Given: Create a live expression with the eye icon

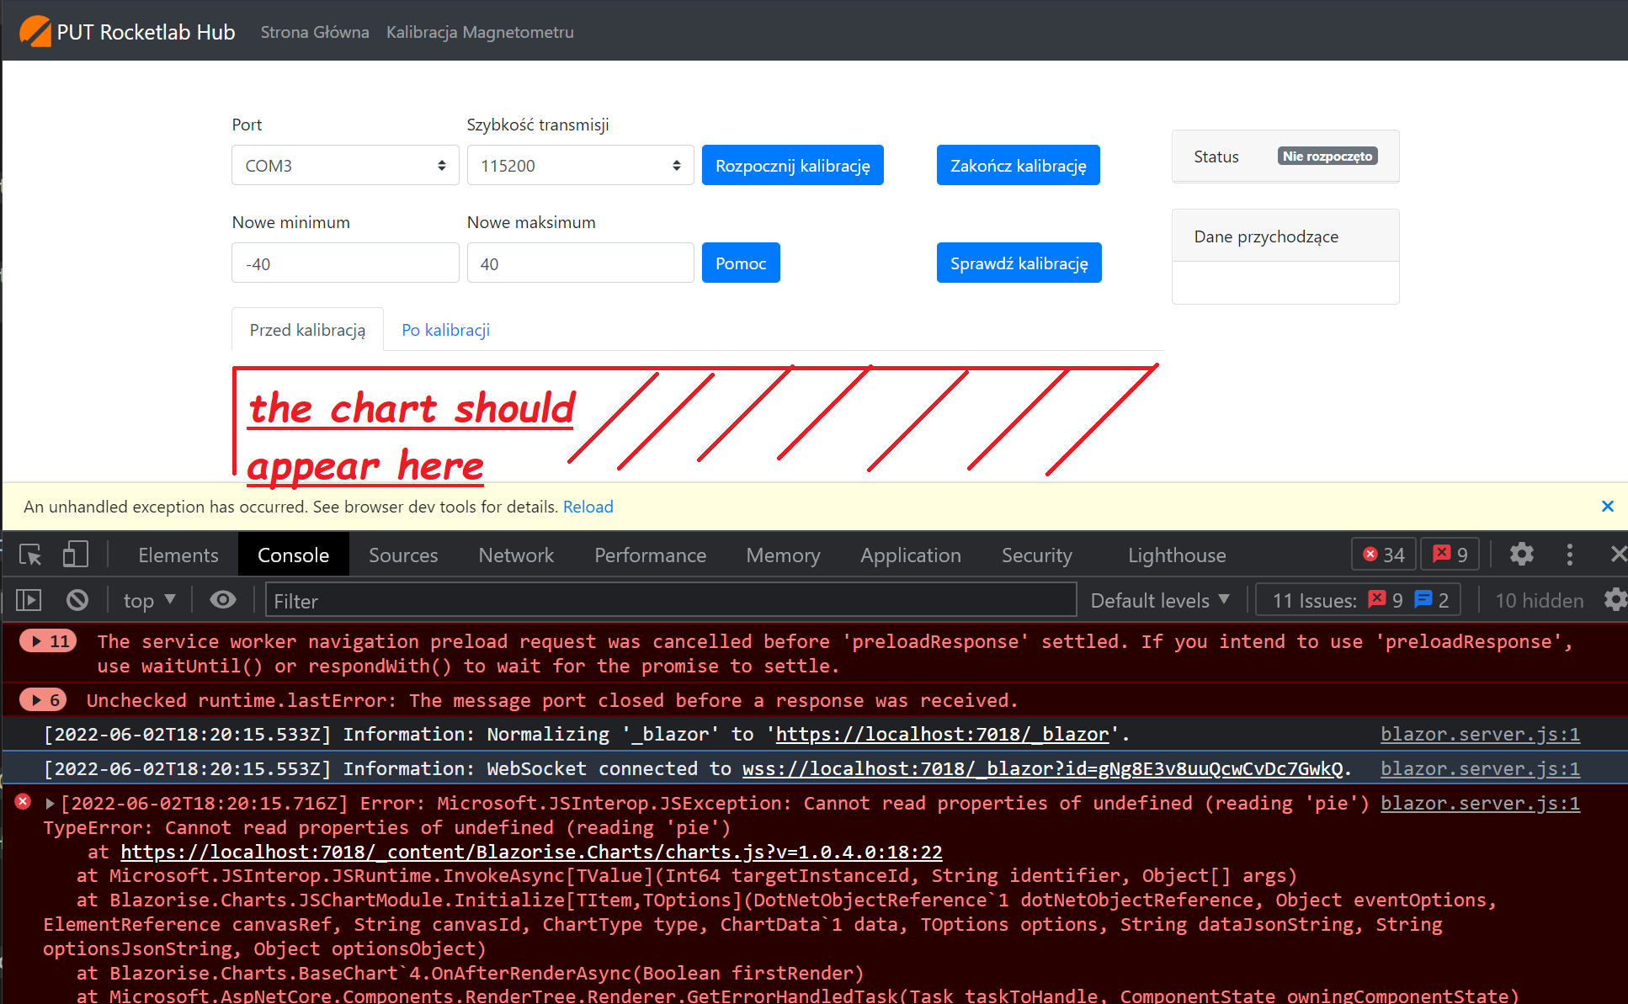Looking at the screenshot, I should [x=222, y=599].
